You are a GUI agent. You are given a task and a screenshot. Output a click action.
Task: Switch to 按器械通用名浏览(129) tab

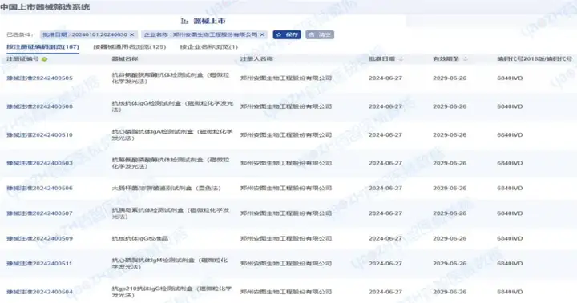click(x=130, y=47)
